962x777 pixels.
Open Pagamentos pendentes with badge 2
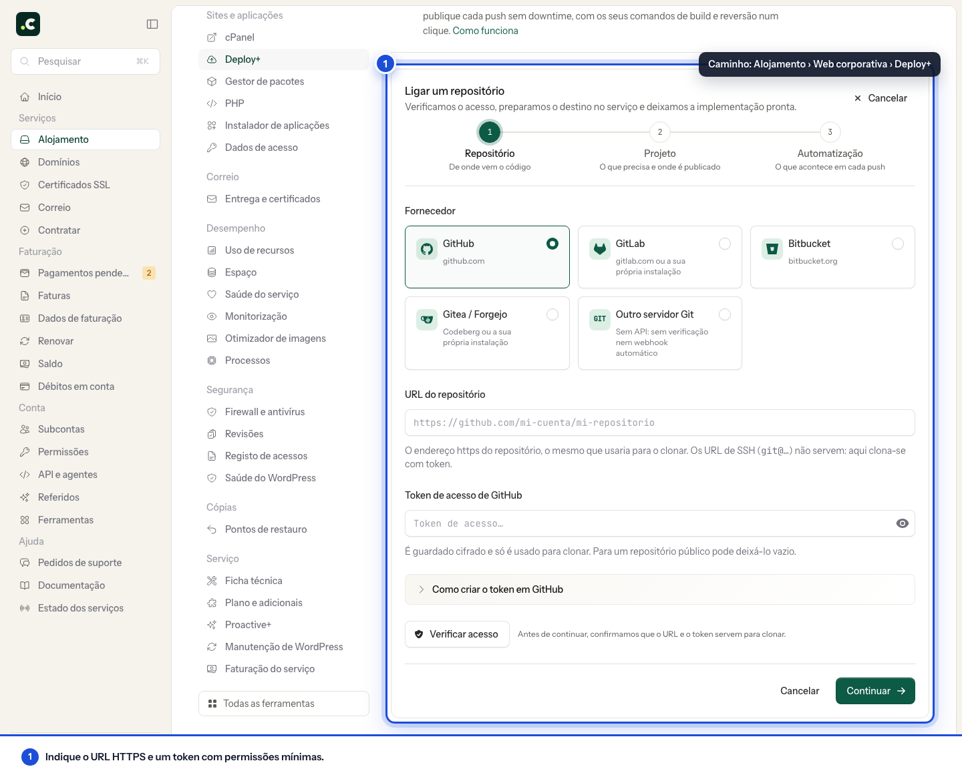[86, 273]
